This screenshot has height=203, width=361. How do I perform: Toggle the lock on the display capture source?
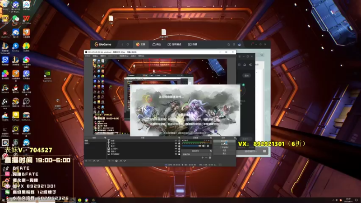tap(179, 154)
